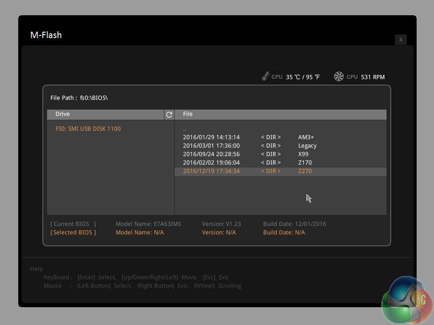Open the X99 BIOS folder
This screenshot has height=325, width=434.
[x=303, y=154]
